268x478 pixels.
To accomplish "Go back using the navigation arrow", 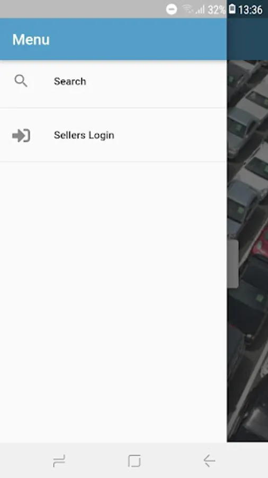I will [x=209, y=460].
